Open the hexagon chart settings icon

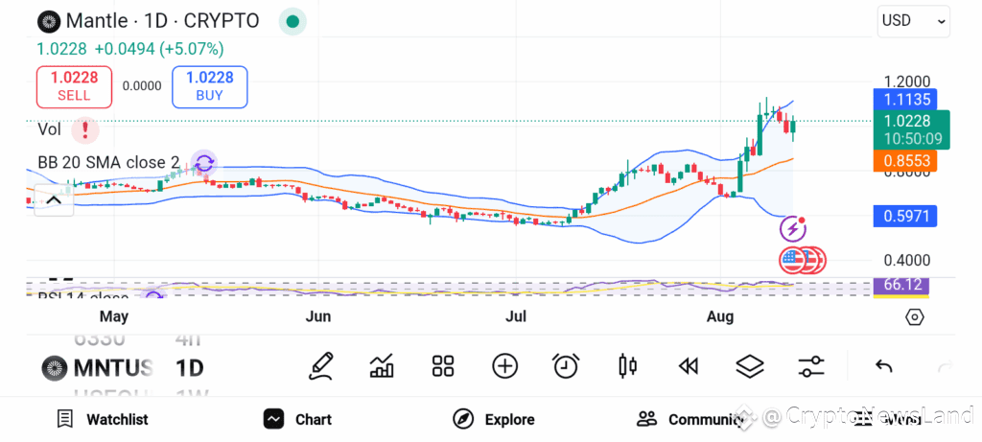(x=914, y=317)
